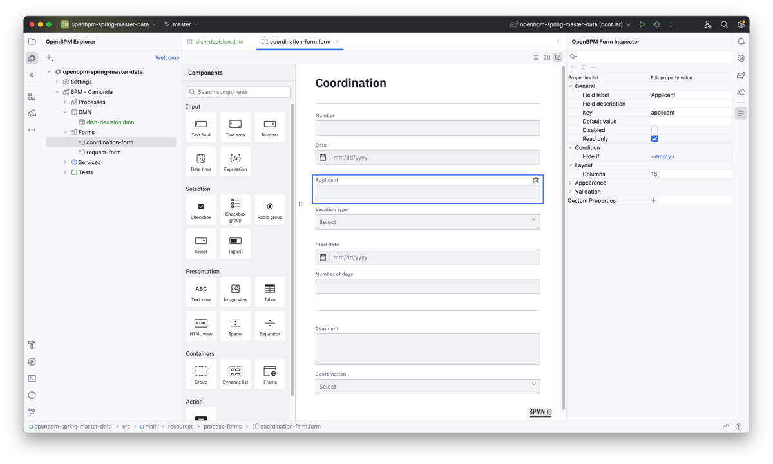The height and width of the screenshot is (464, 773).
Task: Click the Search components field
Action: (238, 92)
